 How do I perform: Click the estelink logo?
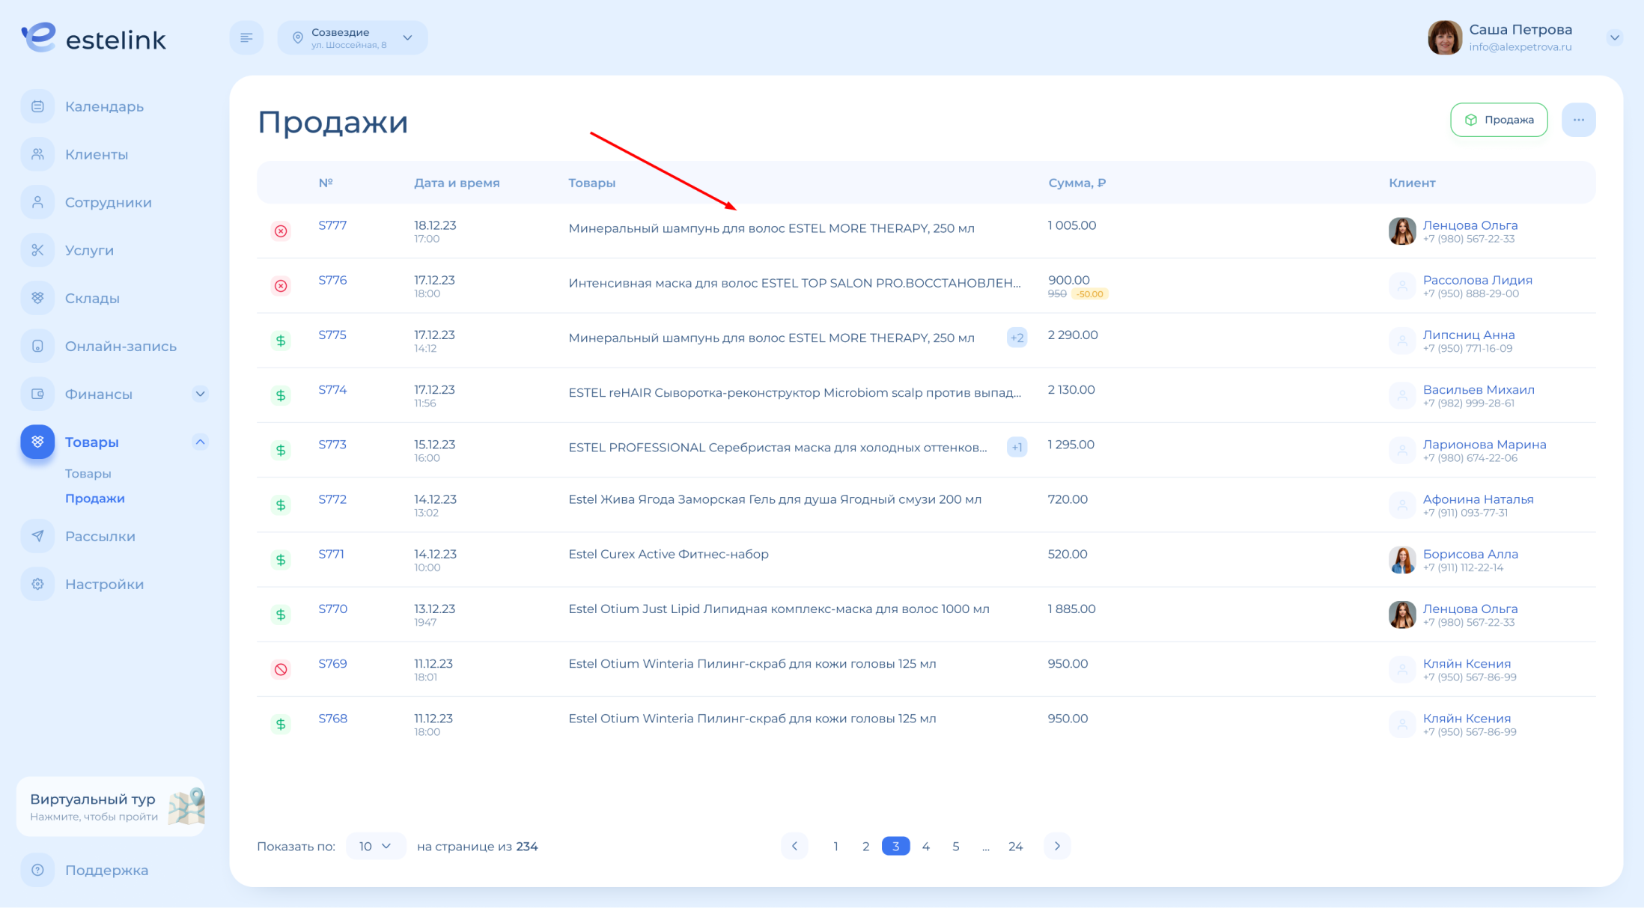pos(94,37)
